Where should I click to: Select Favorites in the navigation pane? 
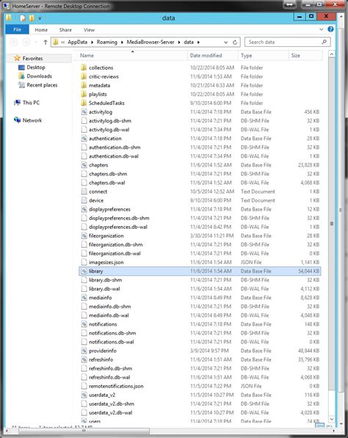coord(32,59)
